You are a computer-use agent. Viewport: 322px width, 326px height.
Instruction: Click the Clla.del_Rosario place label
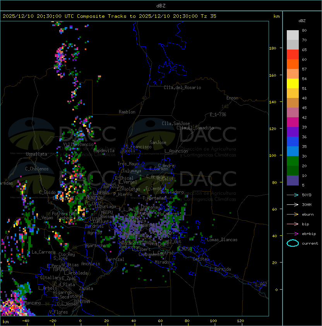coord(182,88)
